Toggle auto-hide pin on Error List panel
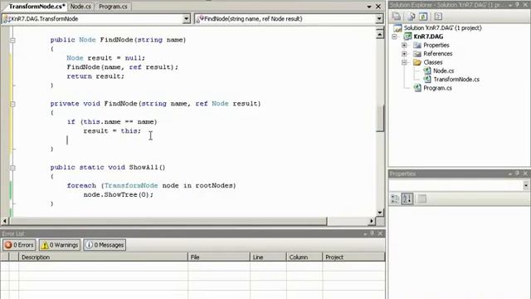 373,233
